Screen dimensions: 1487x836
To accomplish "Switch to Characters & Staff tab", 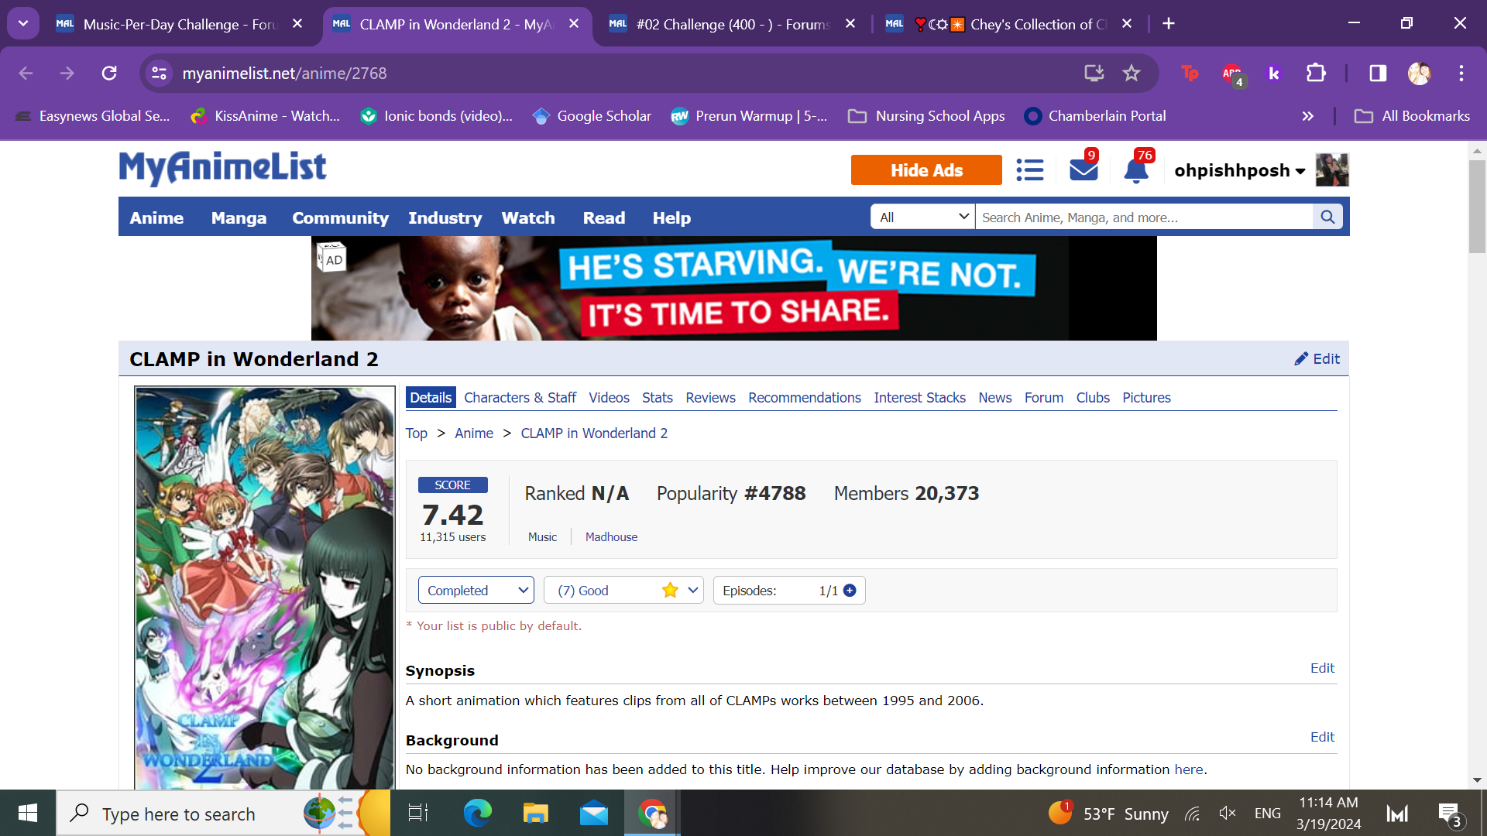I will click(520, 398).
